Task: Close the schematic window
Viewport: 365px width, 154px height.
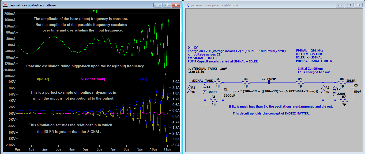Action: tap(358, 5)
